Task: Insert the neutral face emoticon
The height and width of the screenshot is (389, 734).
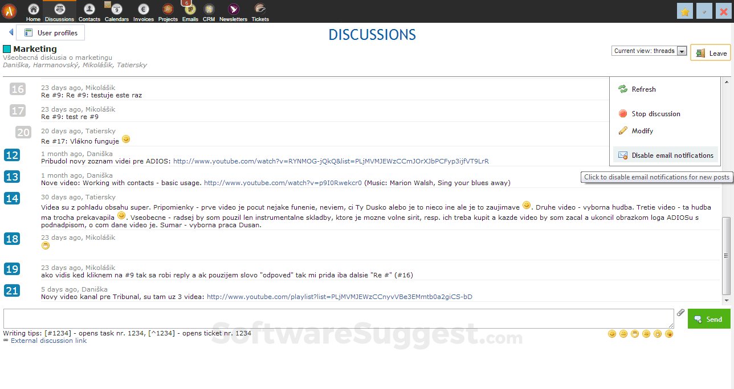Action: (623, 334)
